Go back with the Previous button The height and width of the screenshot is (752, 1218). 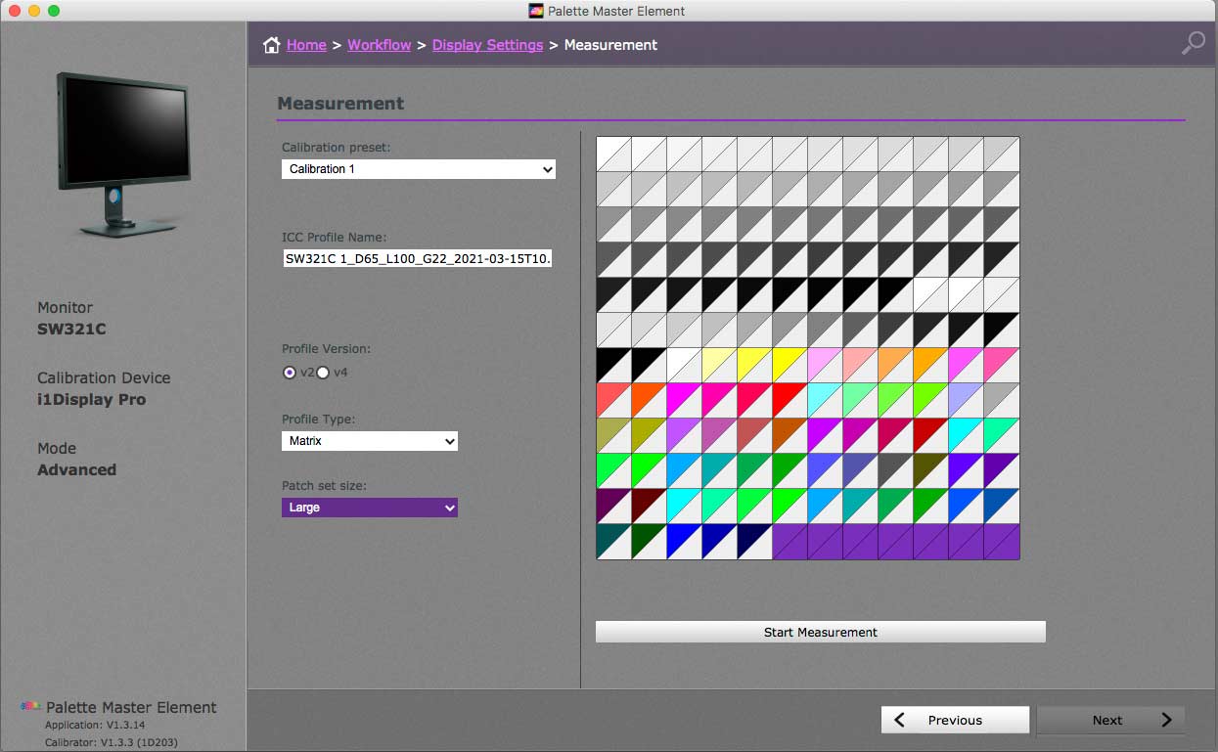pyautogui.click(x=955, y=720)
